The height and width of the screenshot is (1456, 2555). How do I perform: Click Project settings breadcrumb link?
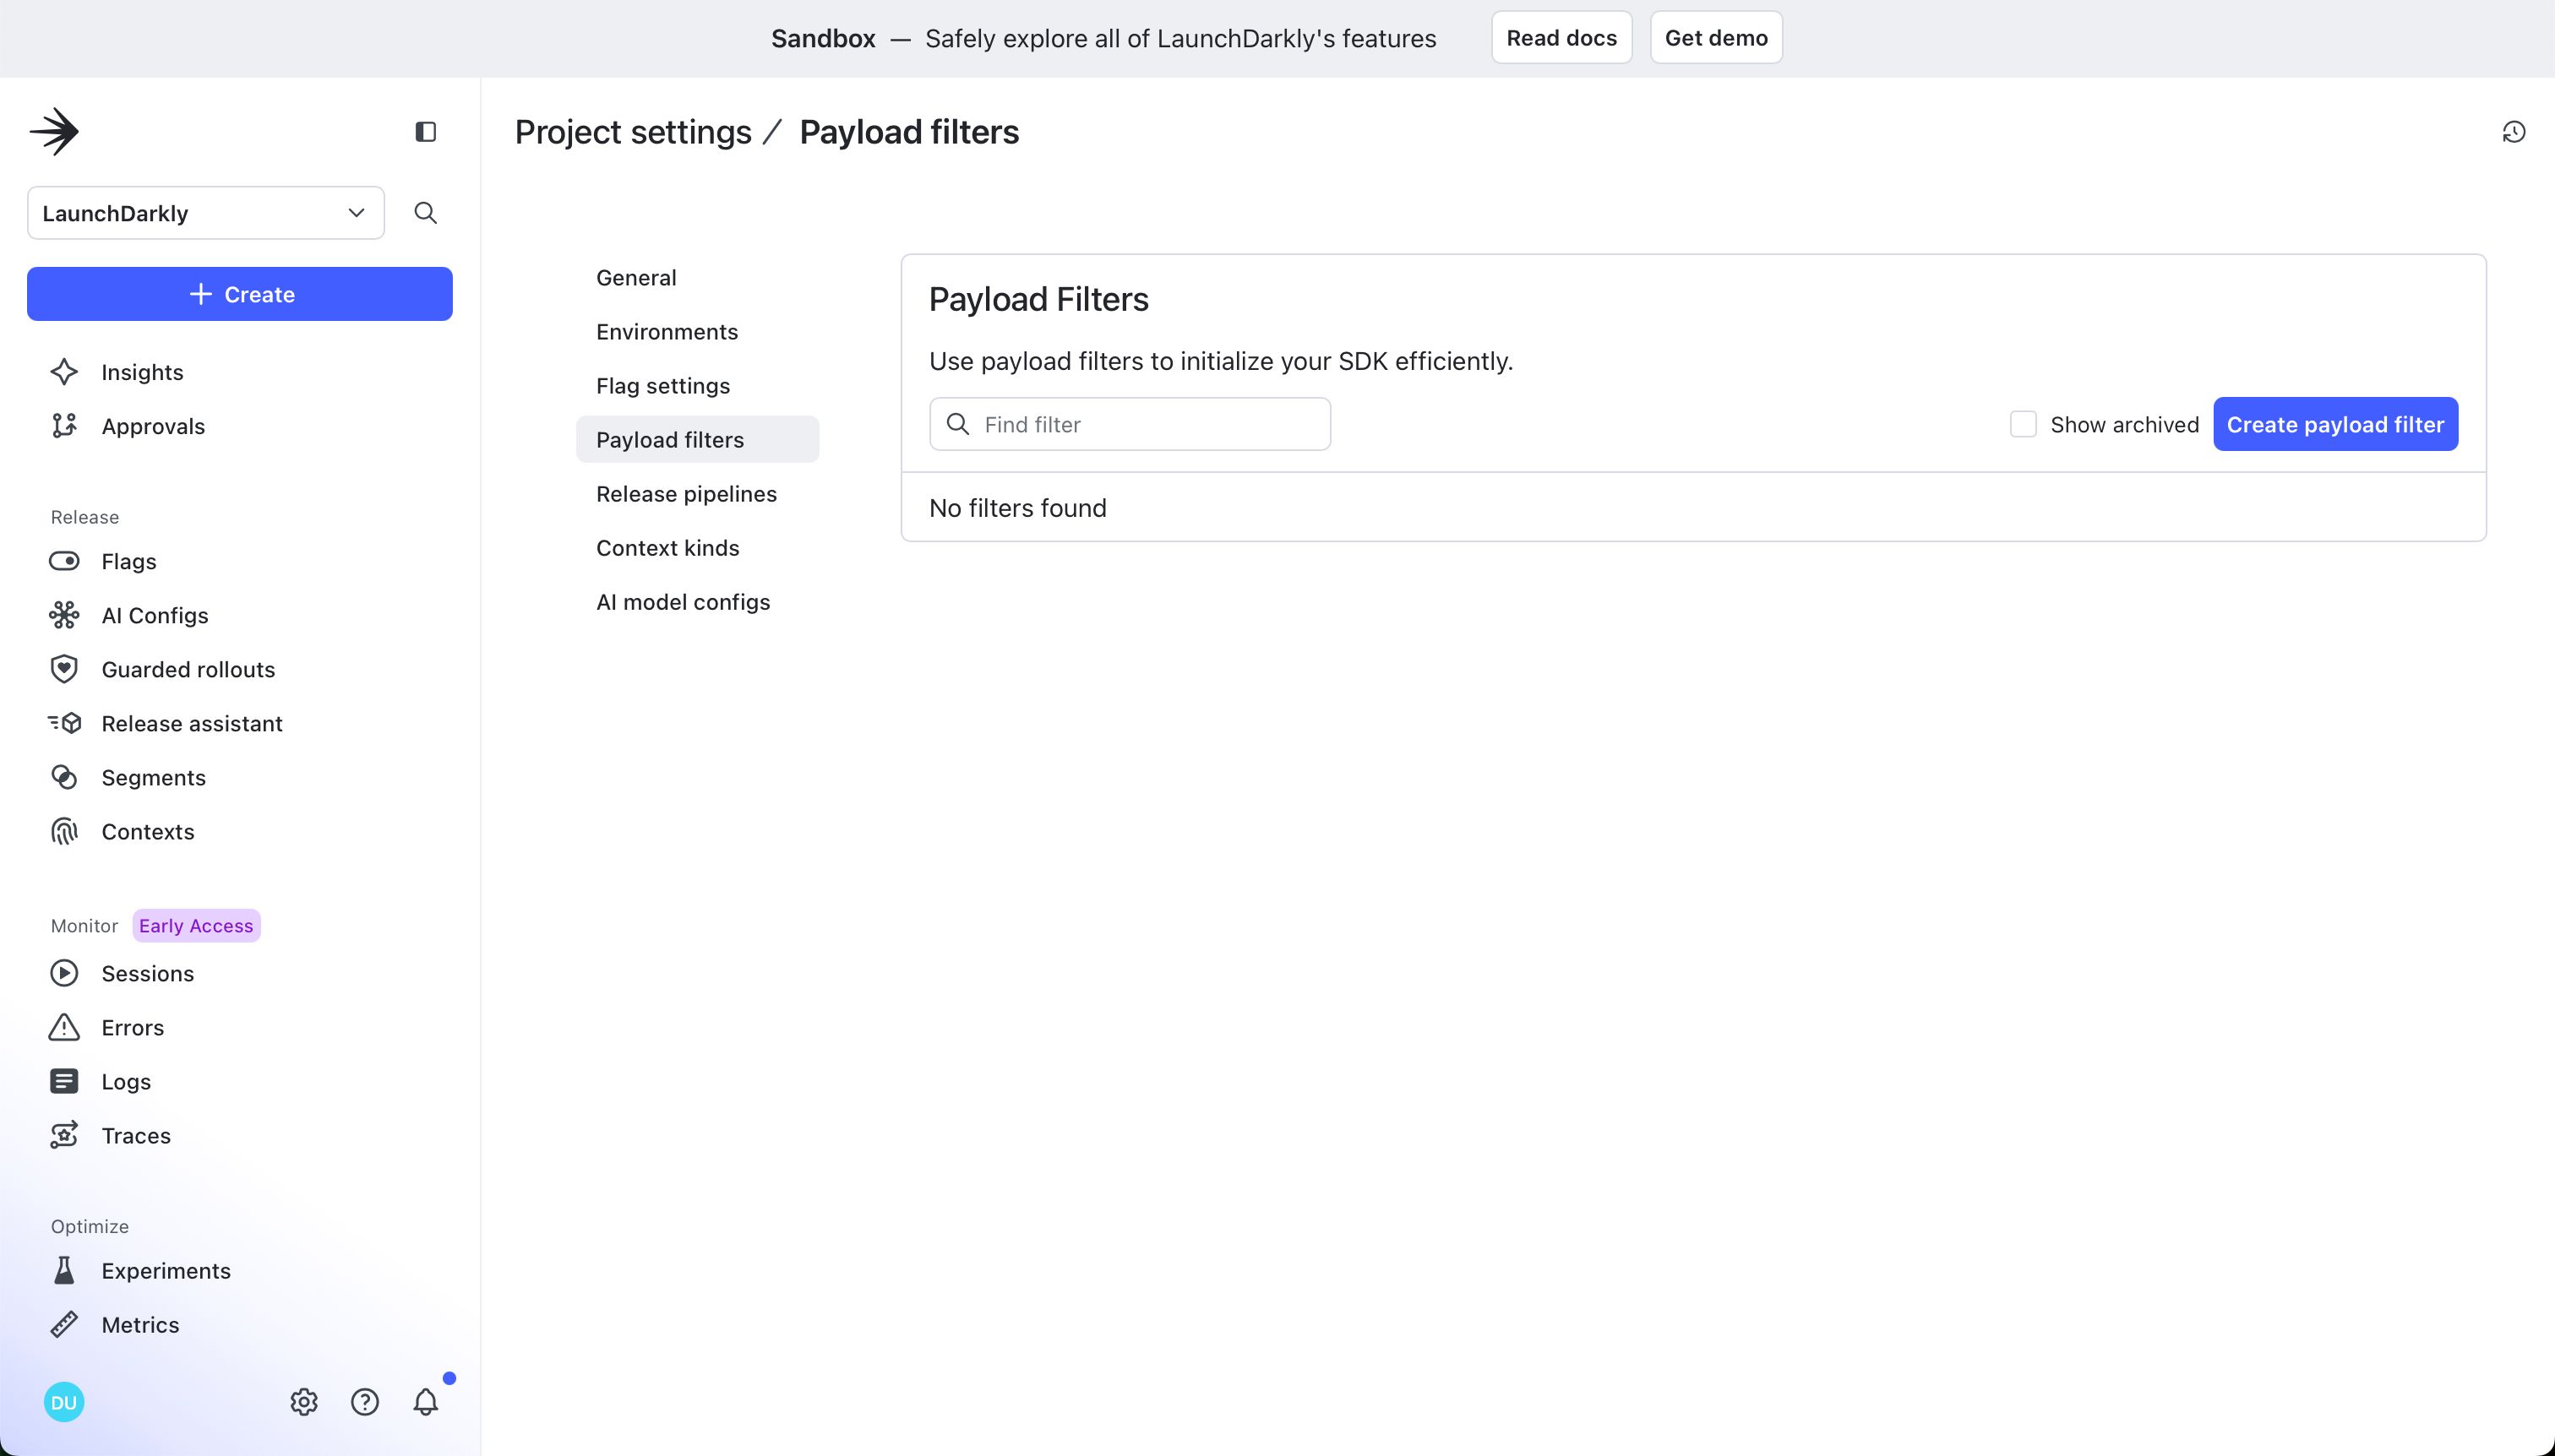tap(633, 132)
